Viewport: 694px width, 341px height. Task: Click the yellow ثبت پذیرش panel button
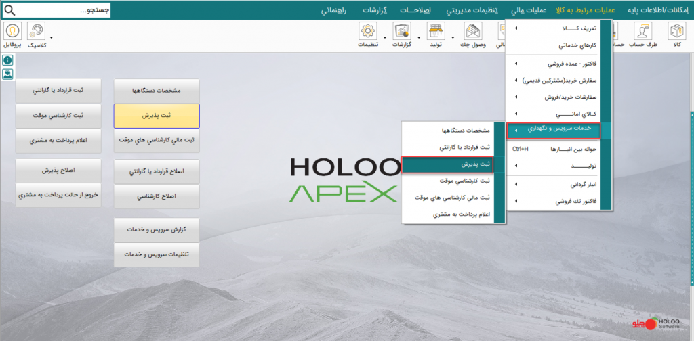[x=157, y=116]
